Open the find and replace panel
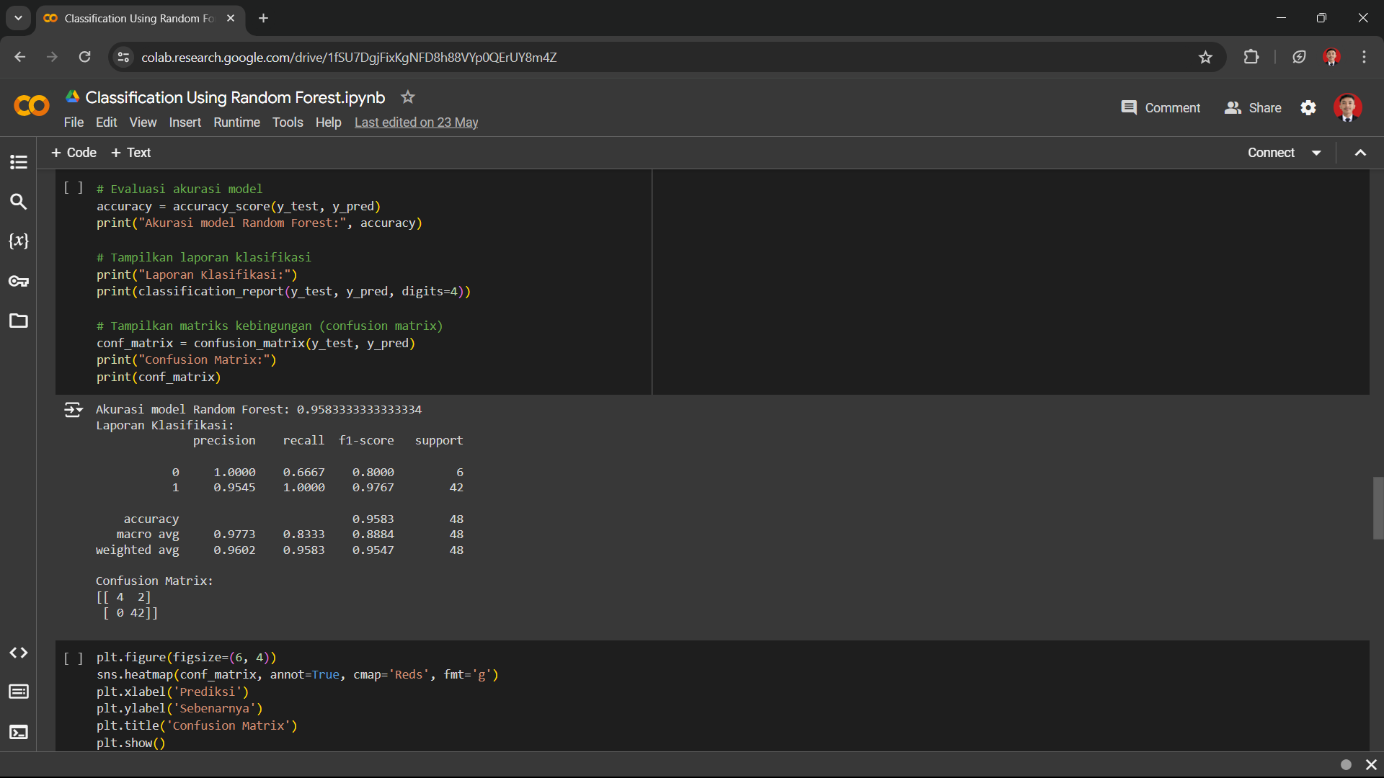Screen dimensions: 1384x778 [x=19, y=202]
